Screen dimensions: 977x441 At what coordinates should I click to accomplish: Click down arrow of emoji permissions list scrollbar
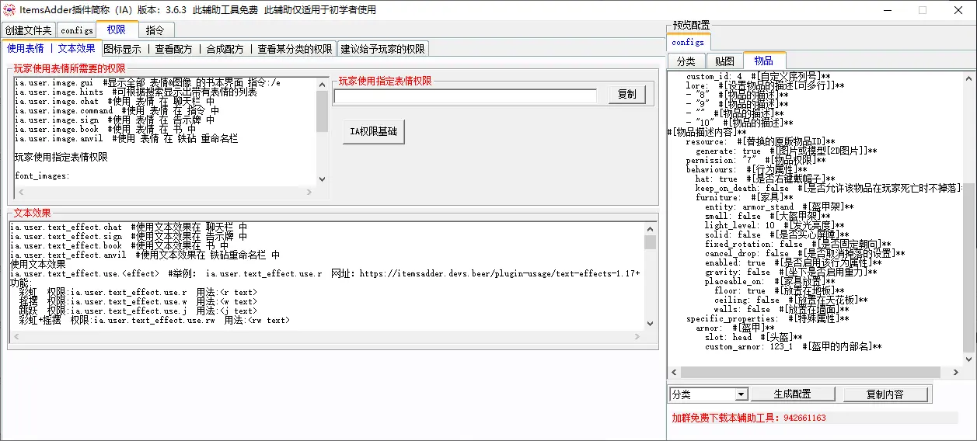[323, 179]
